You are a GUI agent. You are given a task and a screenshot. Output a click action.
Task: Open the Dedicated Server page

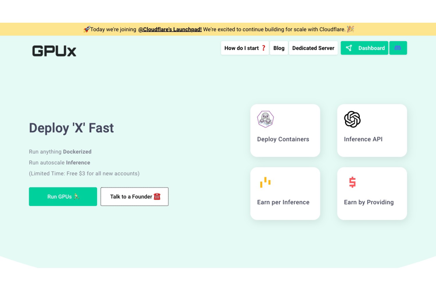point(313,48)
